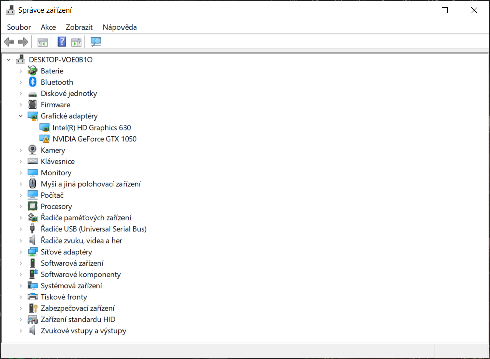490x359 pixels.
Task: Toggle the action pane toolbar icon
Action: tap(76, 42)
